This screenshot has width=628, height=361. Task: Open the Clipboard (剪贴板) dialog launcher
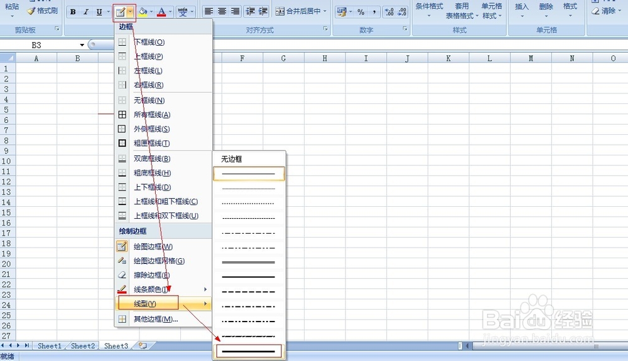coord(57,29)
